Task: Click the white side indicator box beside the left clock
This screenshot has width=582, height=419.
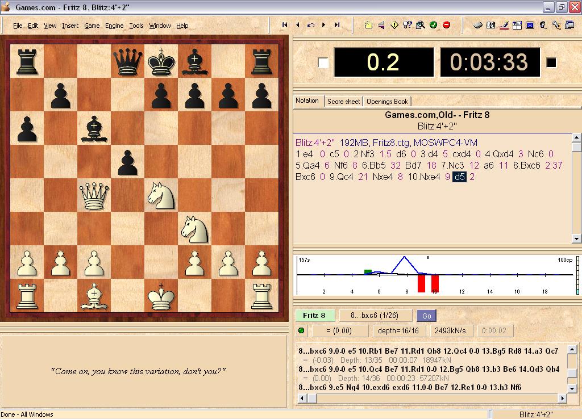Action: [323, 62]
